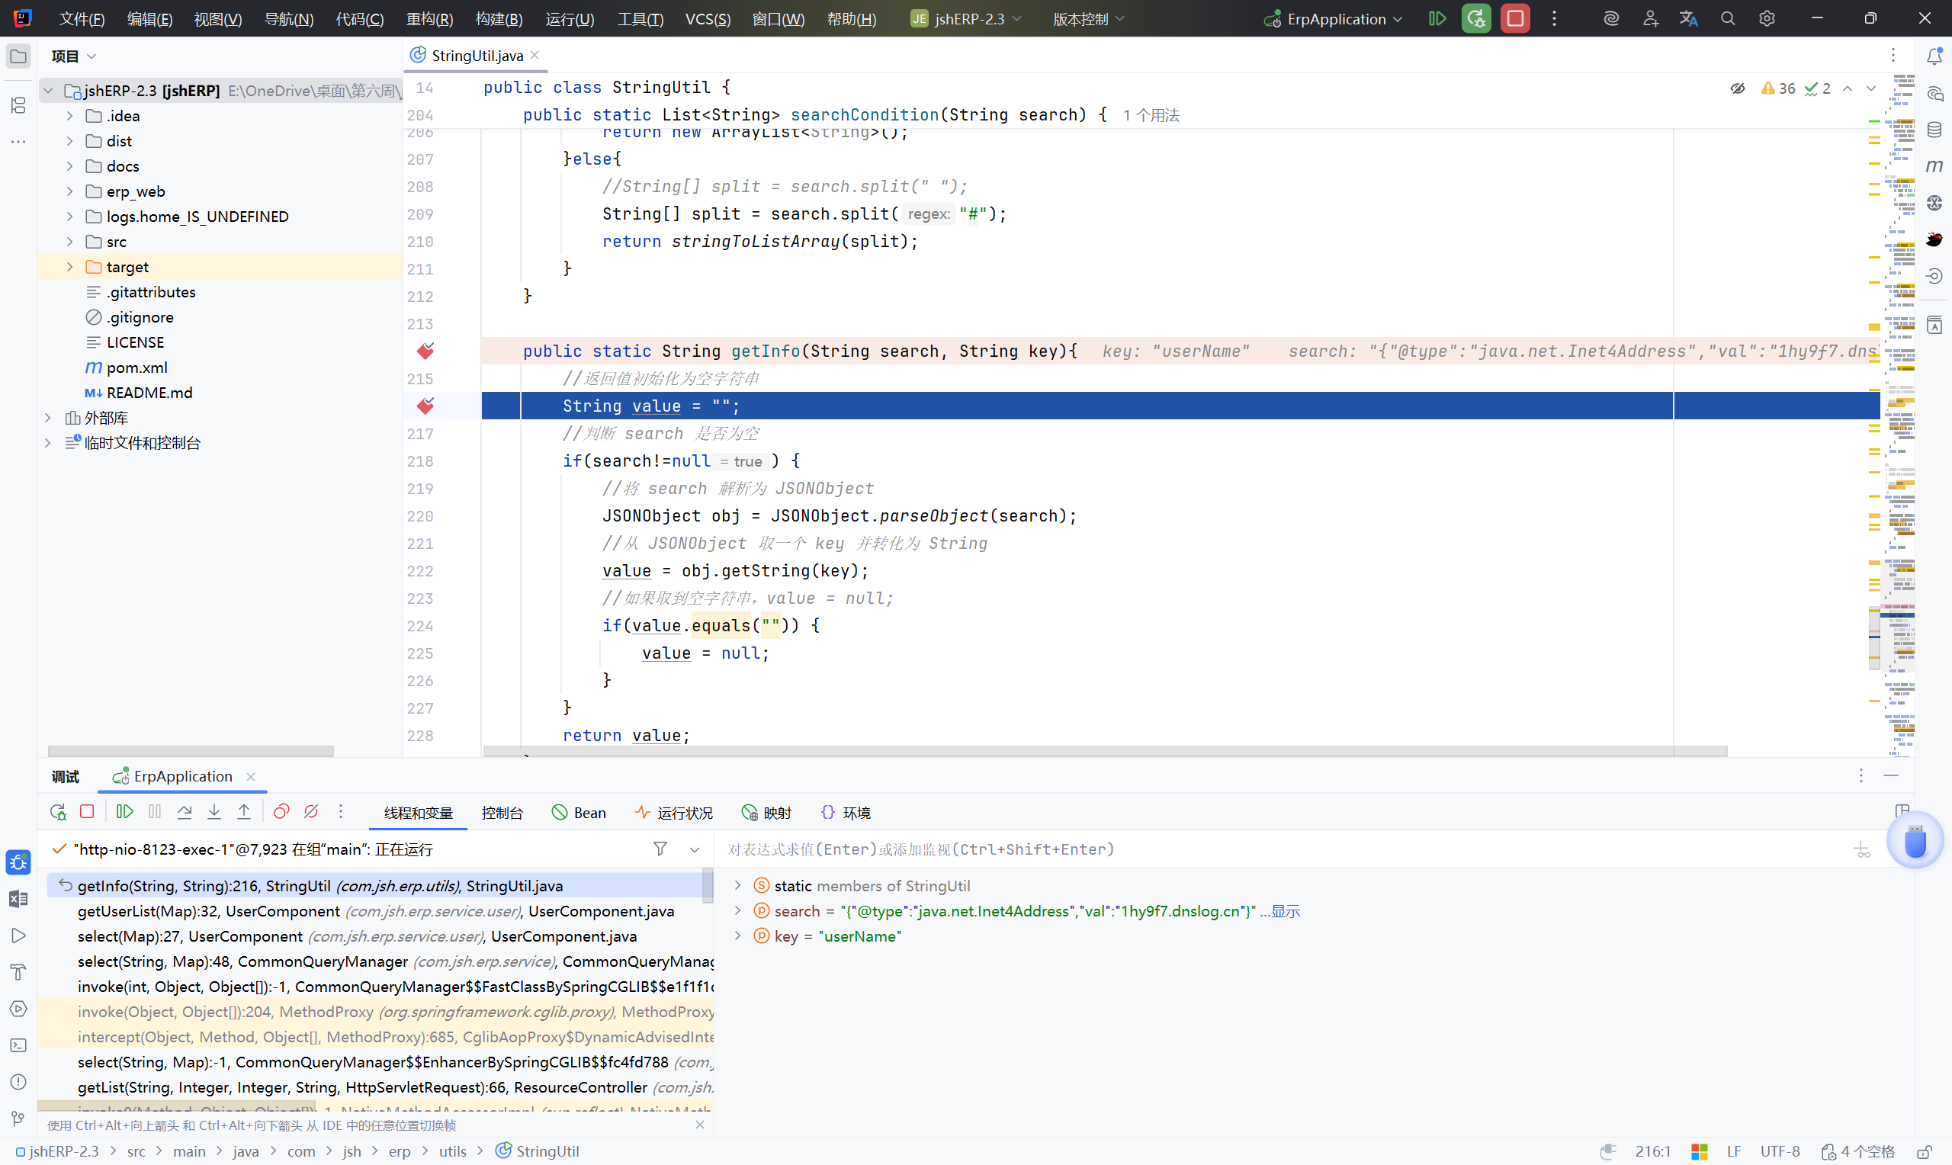This screenshot has height=1165, width=1952.
Task: Click the 显示 link for search value
Action: point(1285,910)
